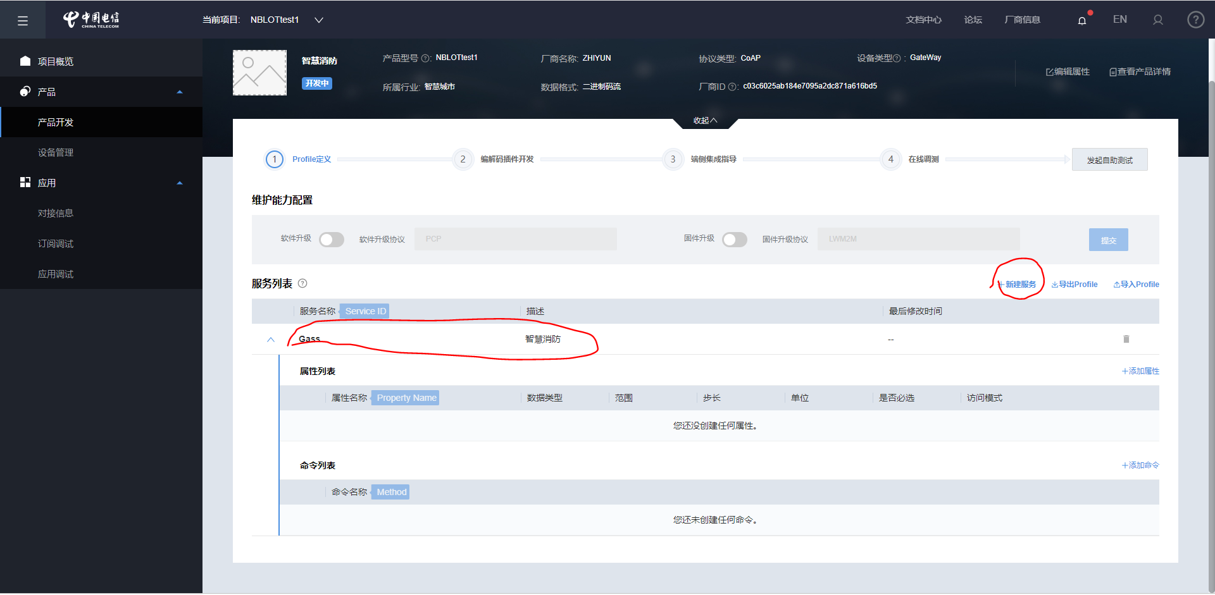Screen dimensions: 1215x595
Task: Open 论坛 in top navigation
Action: 973,20
